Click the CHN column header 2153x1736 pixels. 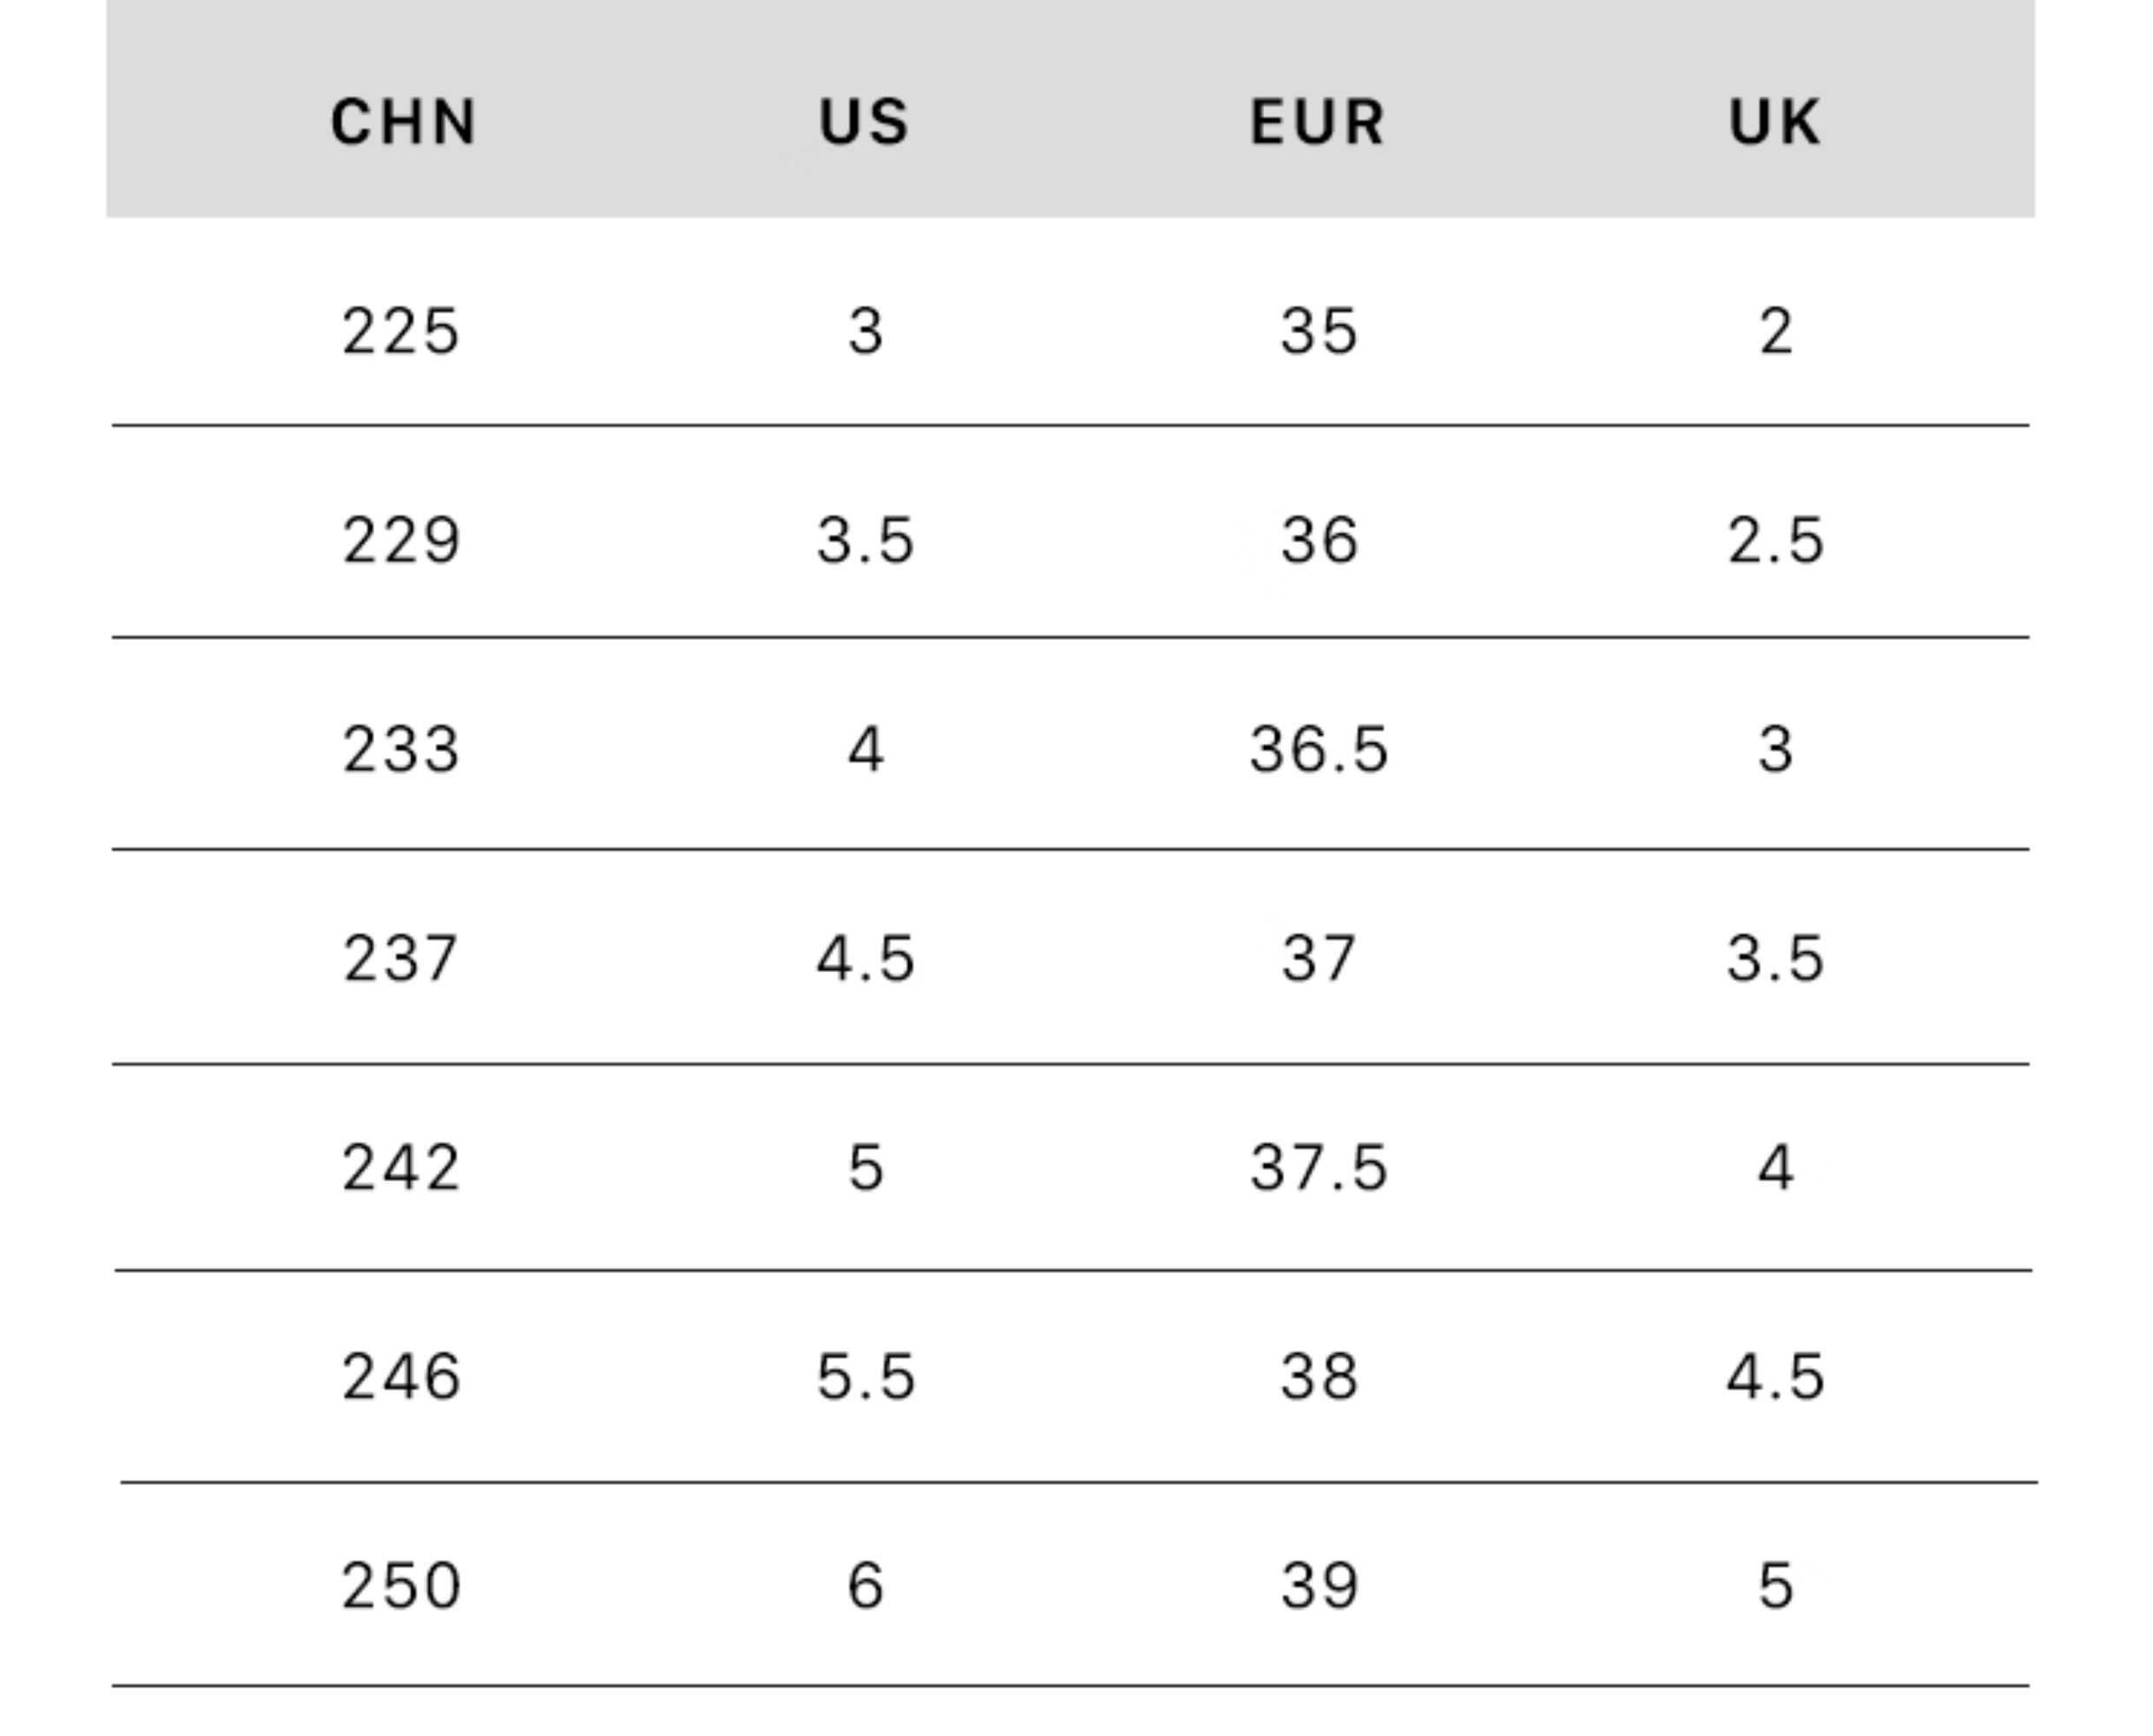tap(403, 122)
